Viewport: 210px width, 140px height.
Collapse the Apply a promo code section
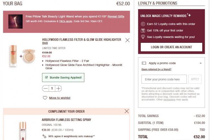[x=200, y=63]
